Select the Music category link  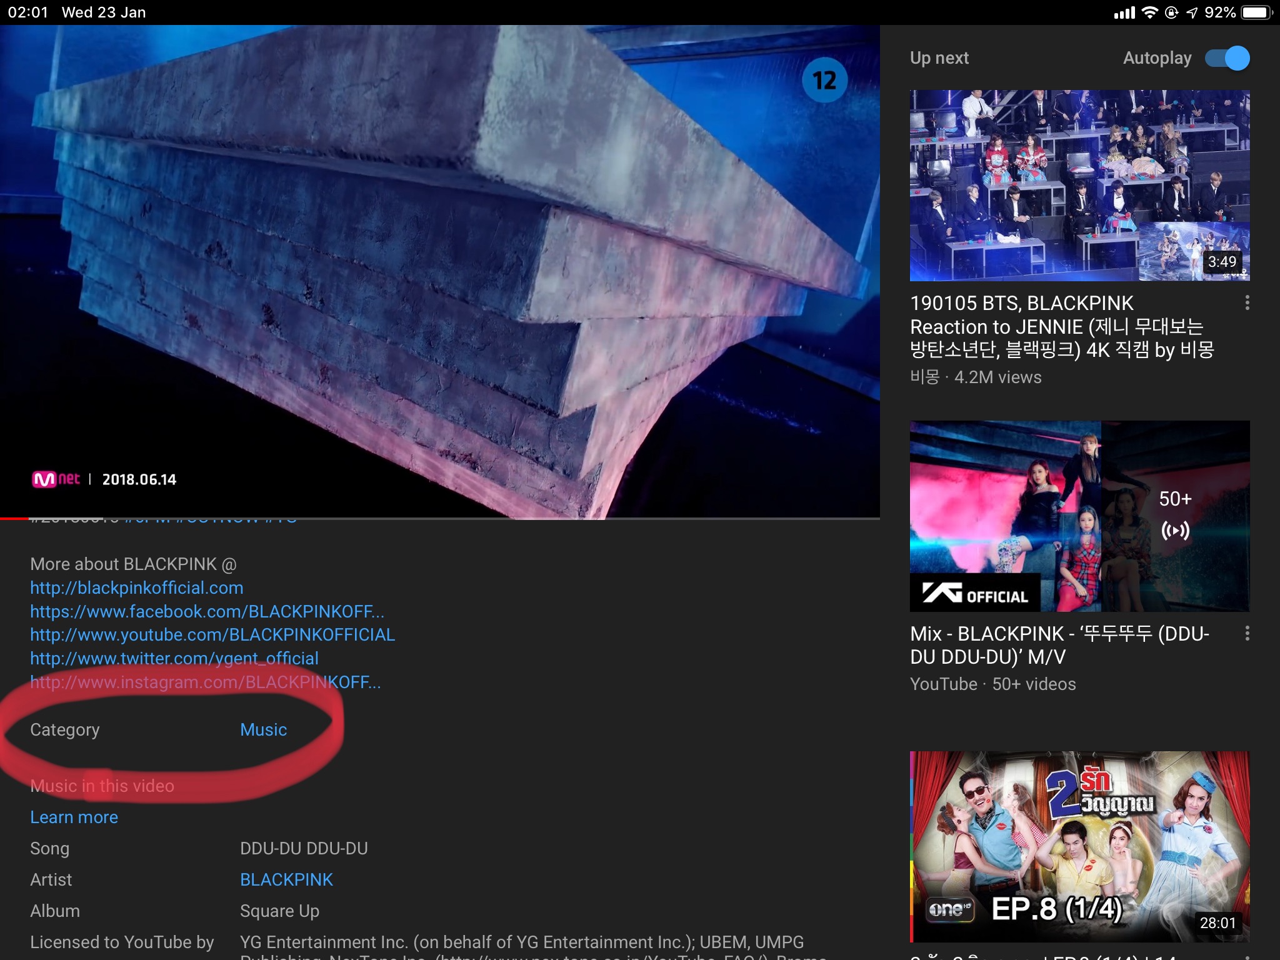(263, 730)
